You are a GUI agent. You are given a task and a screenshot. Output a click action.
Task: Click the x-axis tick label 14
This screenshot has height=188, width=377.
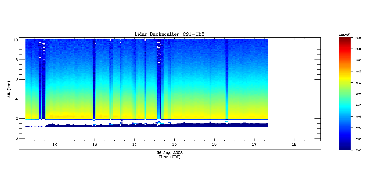coord(134,144)
